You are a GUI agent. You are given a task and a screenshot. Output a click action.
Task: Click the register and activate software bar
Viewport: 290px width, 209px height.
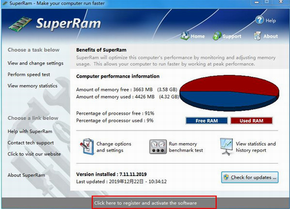point(154,202)
